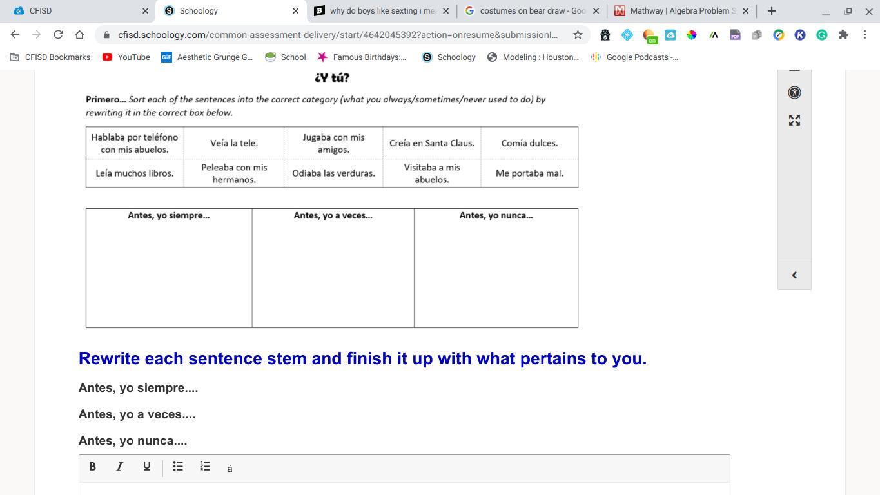This screenshot has width=880, height=495.
Task: Close the Mathway tab
Action: 745,11
